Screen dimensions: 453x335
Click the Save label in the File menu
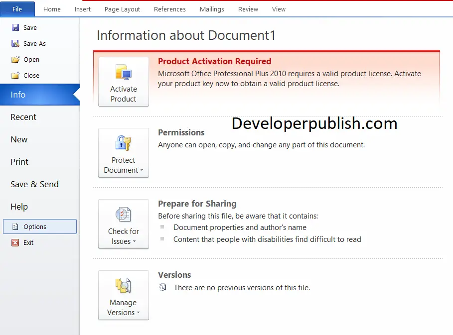pos(30,28)
